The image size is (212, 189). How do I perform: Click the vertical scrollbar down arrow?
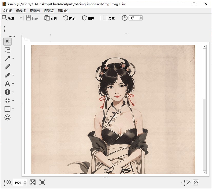(x=205, y=172)
